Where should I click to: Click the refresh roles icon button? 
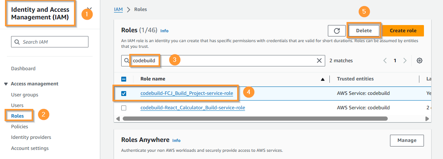[x=337, y=31]
